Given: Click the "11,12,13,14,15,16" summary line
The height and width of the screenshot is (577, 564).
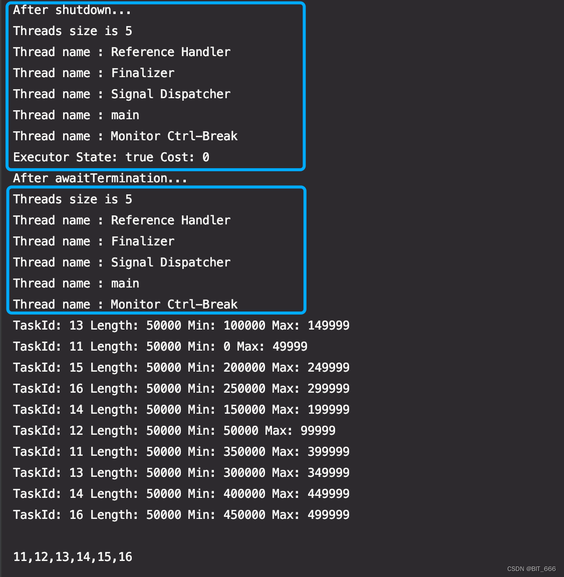Looking at the screenshot, I should click(x=73, y=557).
